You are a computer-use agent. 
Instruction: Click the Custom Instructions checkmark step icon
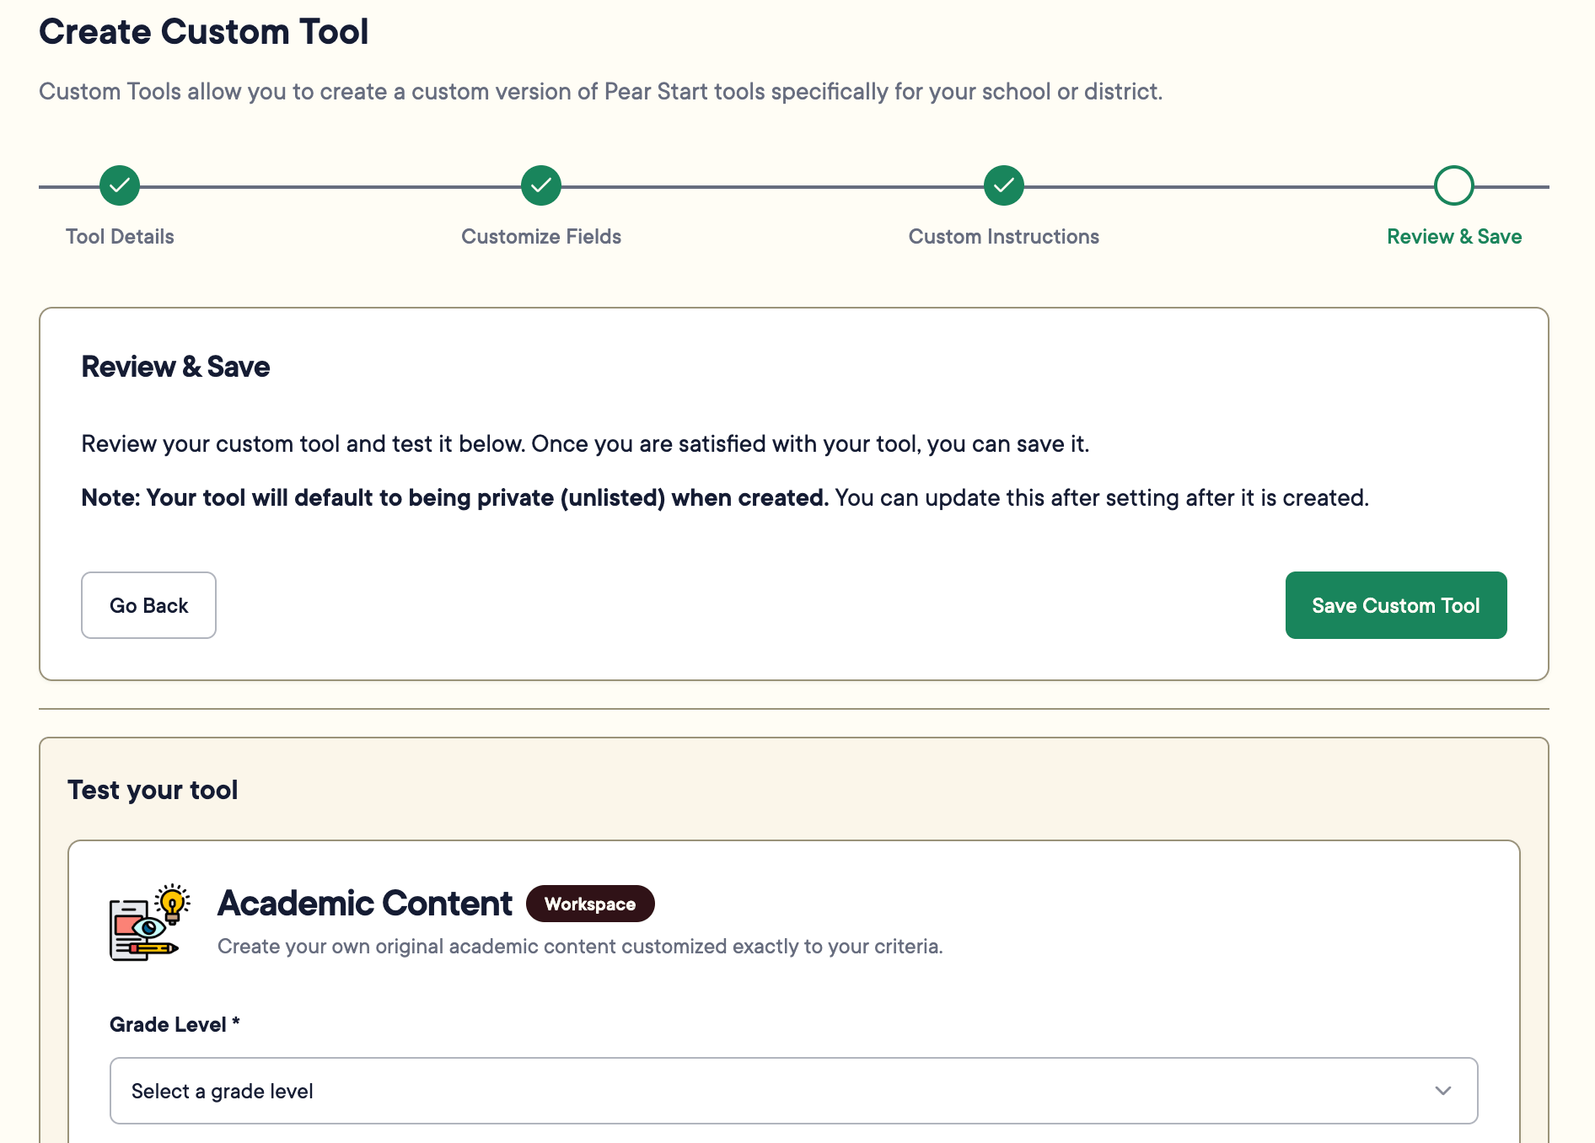coord(1004,185)
